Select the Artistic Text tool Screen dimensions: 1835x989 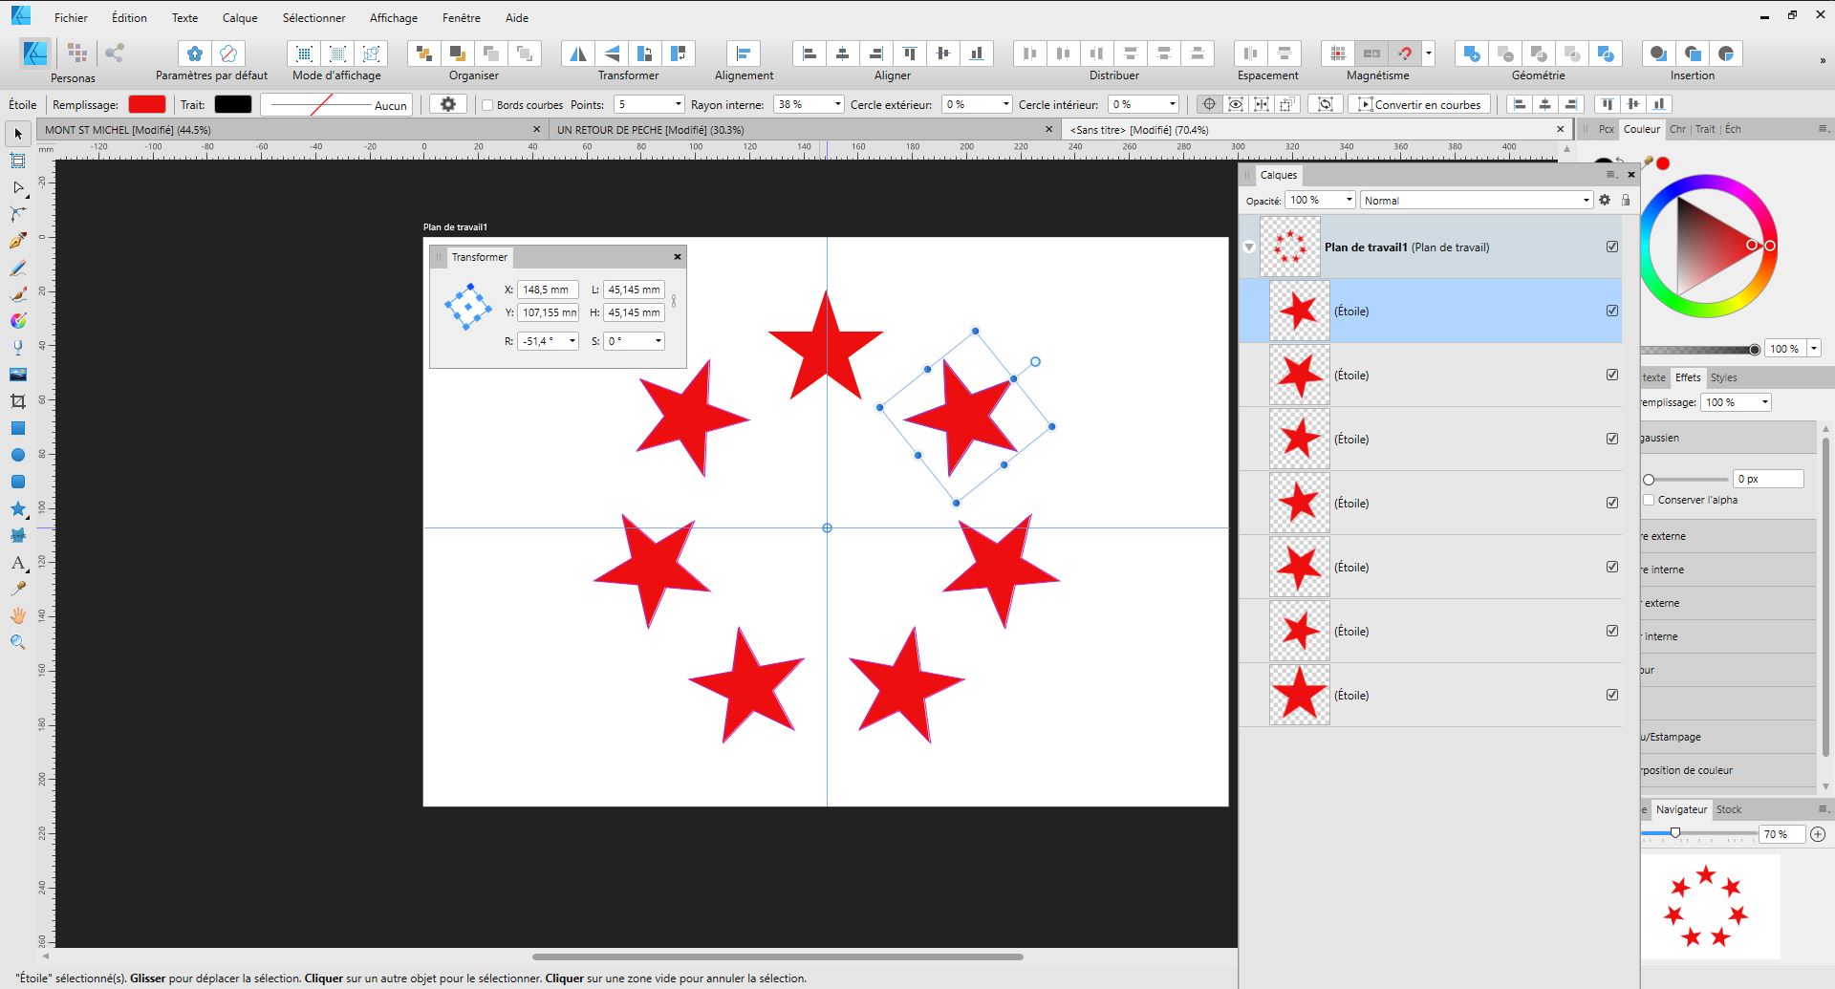point(17,562)
